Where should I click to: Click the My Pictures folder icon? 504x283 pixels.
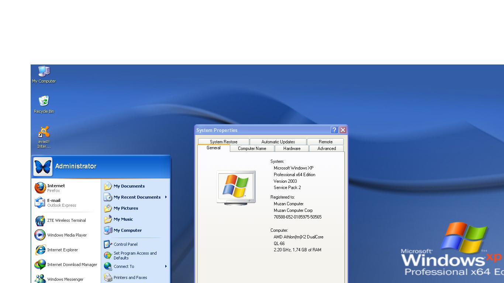[x=108, y=208]
